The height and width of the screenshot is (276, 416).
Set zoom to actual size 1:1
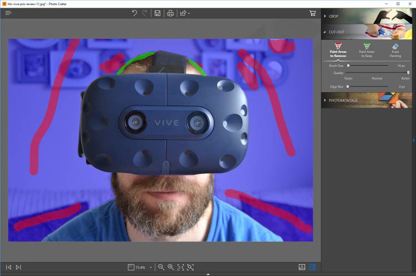pyautogui.click(x=181, y=267)
